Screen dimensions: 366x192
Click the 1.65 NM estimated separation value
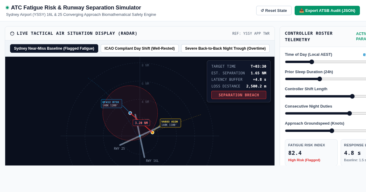258,73
